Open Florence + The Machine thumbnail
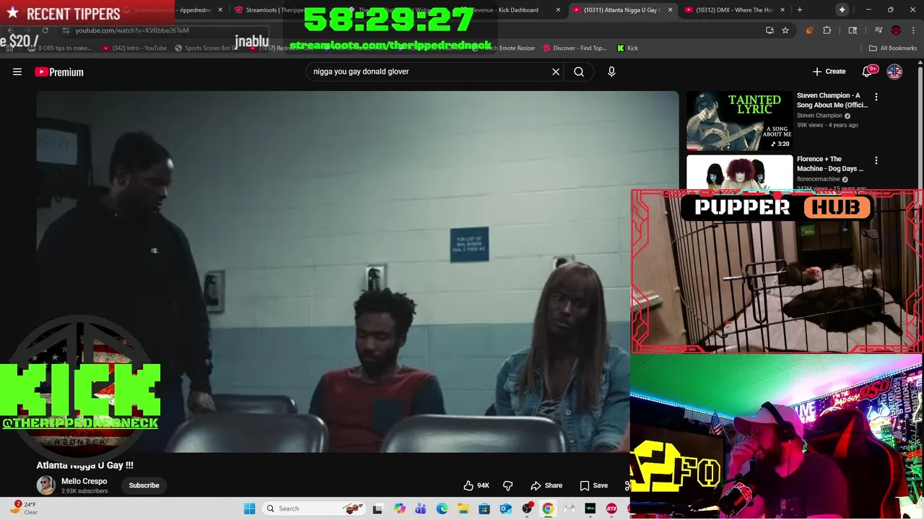 coord(739,173)
